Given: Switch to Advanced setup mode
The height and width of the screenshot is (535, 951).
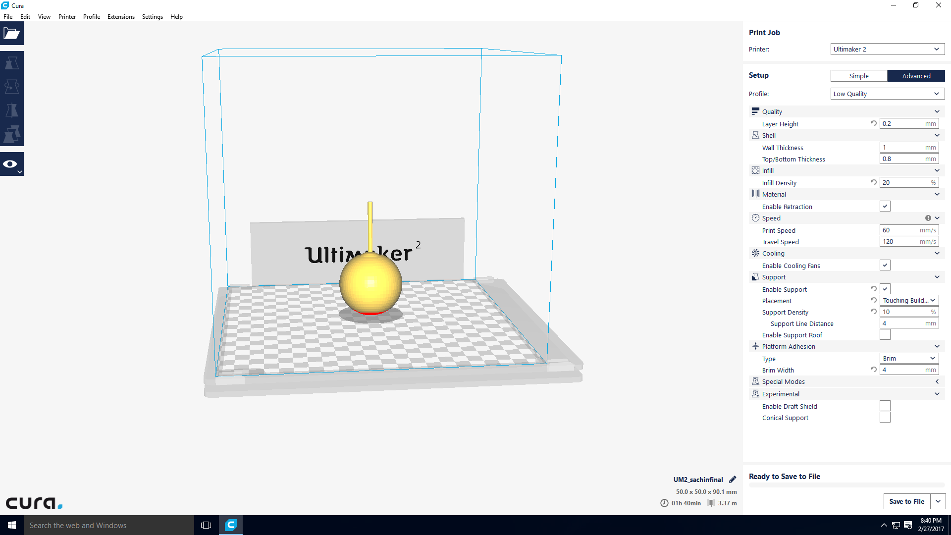Looking at the screenshot, I should click(916, 76).
